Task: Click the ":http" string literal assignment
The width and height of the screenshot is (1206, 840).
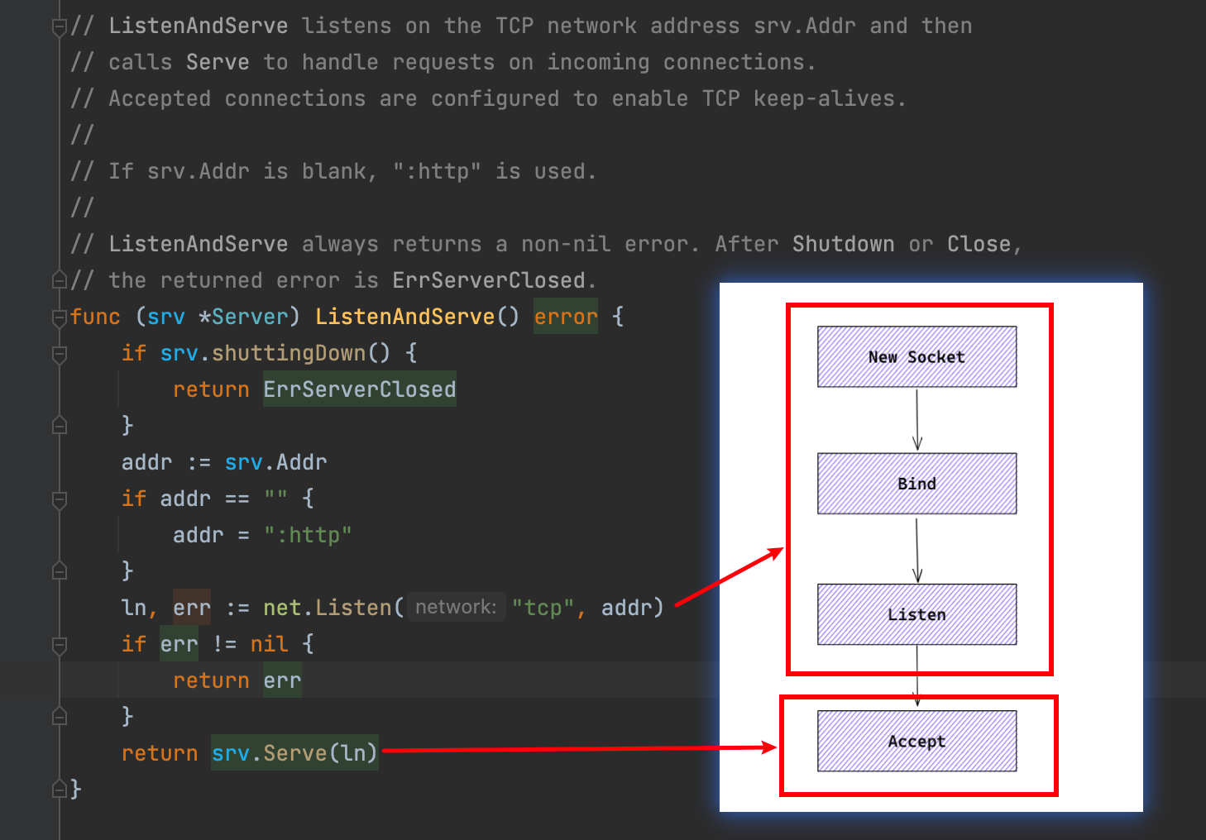Action: [x=308, y=535]
